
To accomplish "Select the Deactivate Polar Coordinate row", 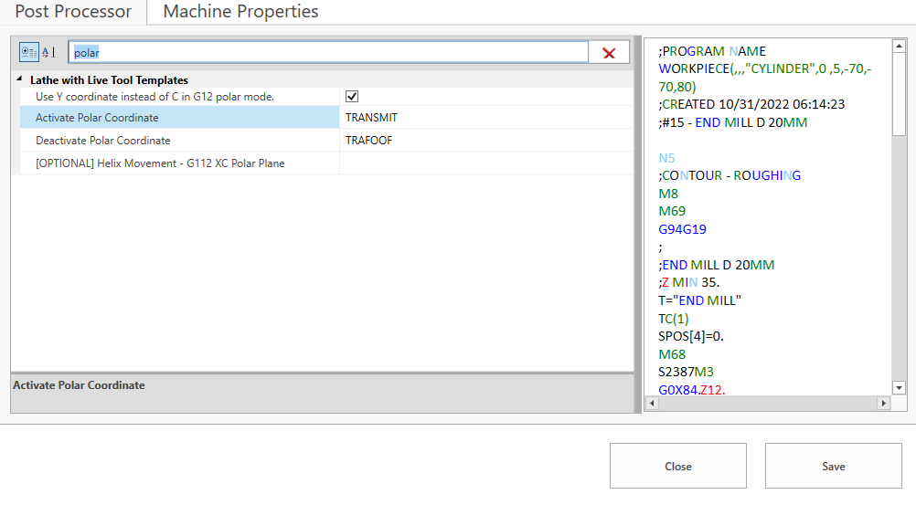I will point(176,141).
